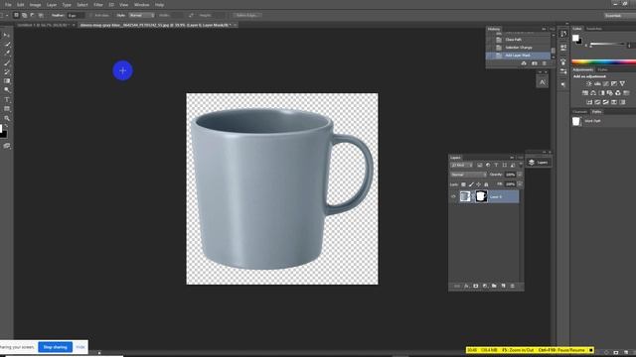Toggle lock all icon

click(x=486, y=184)
